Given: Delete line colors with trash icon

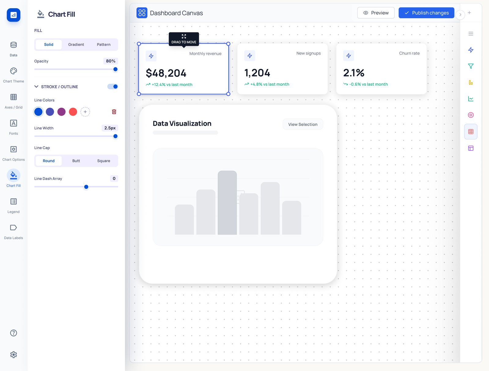Looking at the screenshot, I should (x=114, y=112).
